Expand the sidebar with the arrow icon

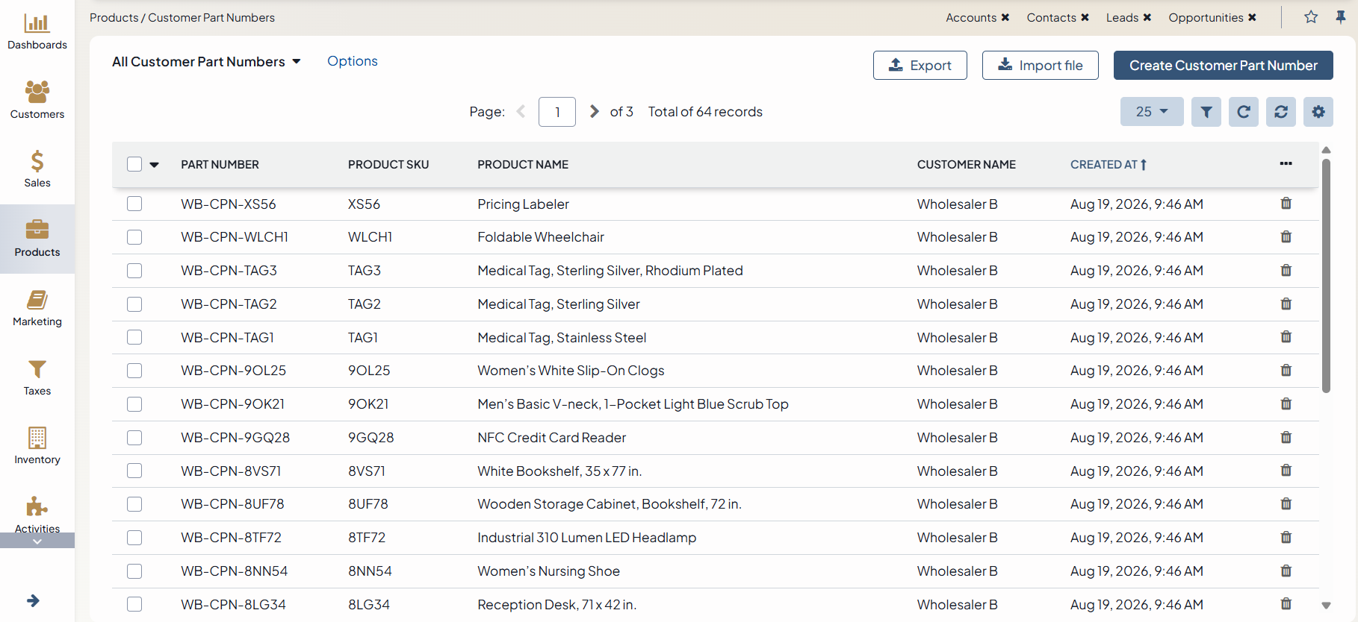pyautogui.click(x=33, y=600)
